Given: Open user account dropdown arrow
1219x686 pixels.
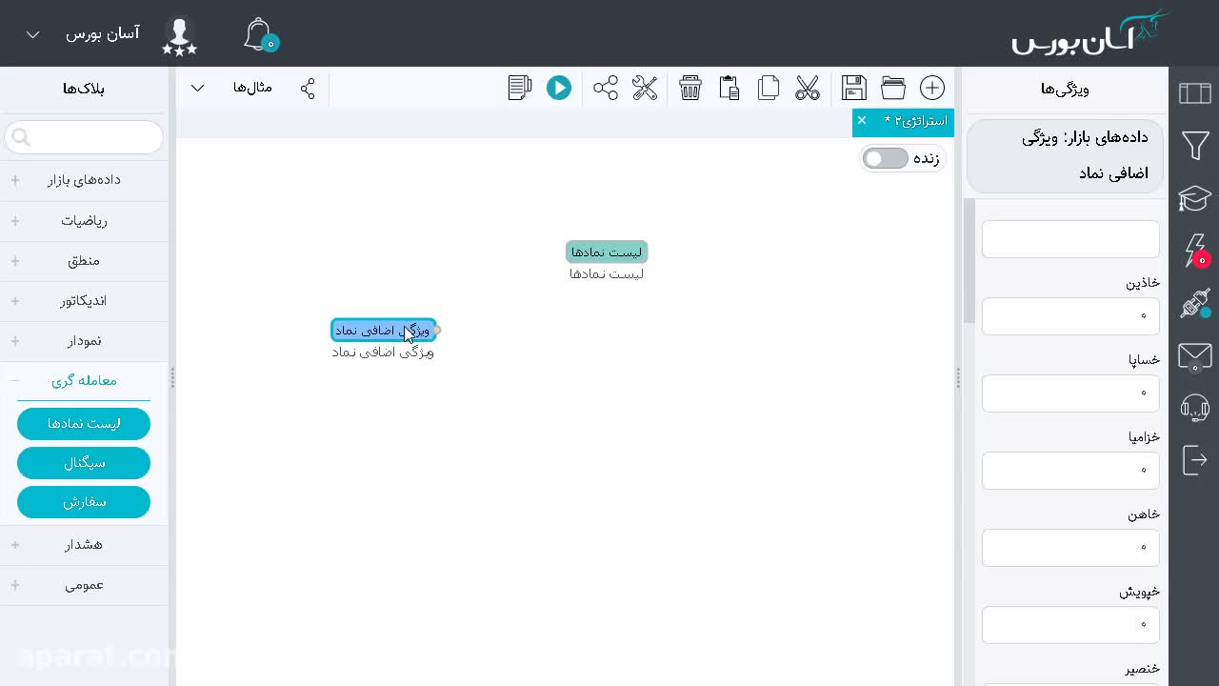Looking at the screenshot, I should pyautogui.click(x=32, y=34).
